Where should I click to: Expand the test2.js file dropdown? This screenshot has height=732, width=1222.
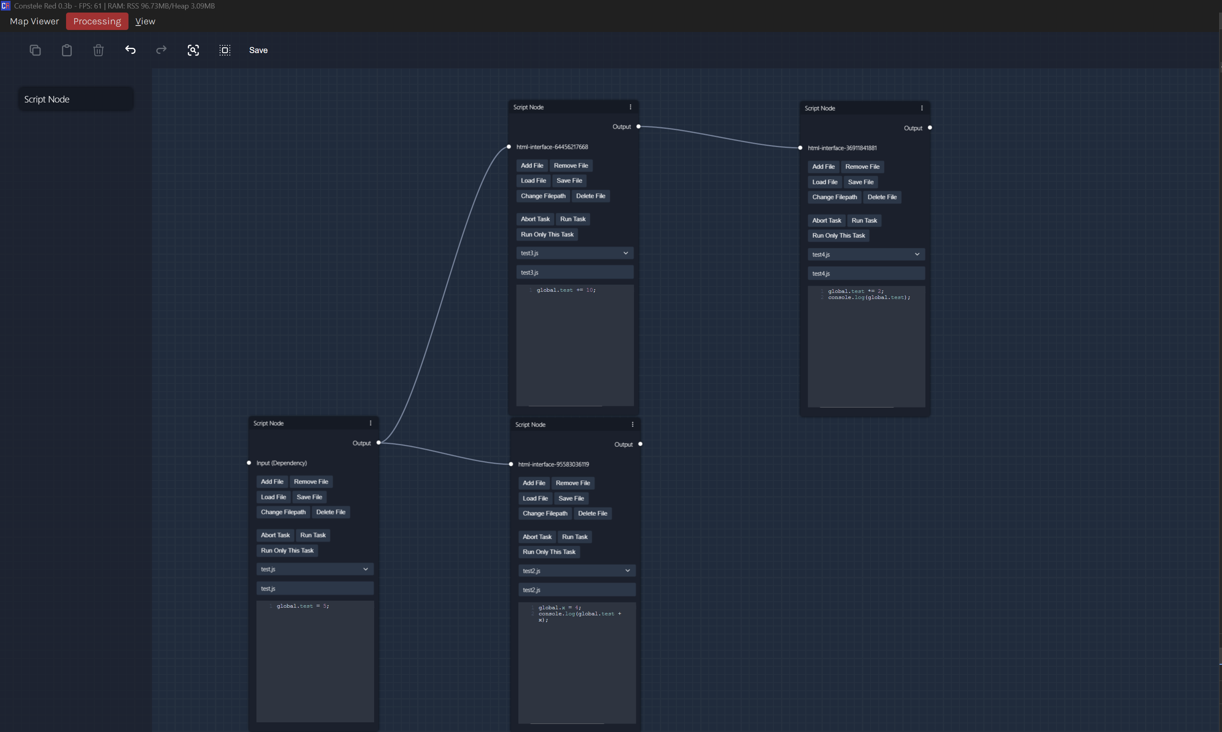(576, 571)
